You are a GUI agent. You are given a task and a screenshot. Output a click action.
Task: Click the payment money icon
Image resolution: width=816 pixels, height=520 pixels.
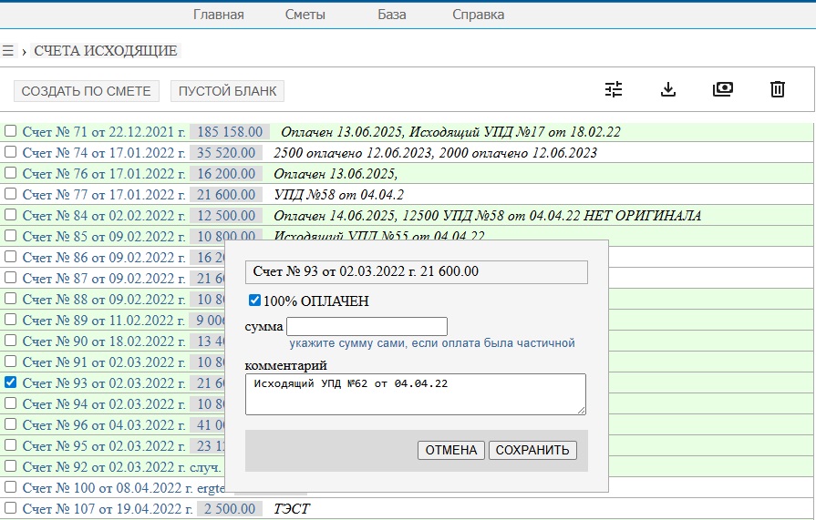point(723,89)
